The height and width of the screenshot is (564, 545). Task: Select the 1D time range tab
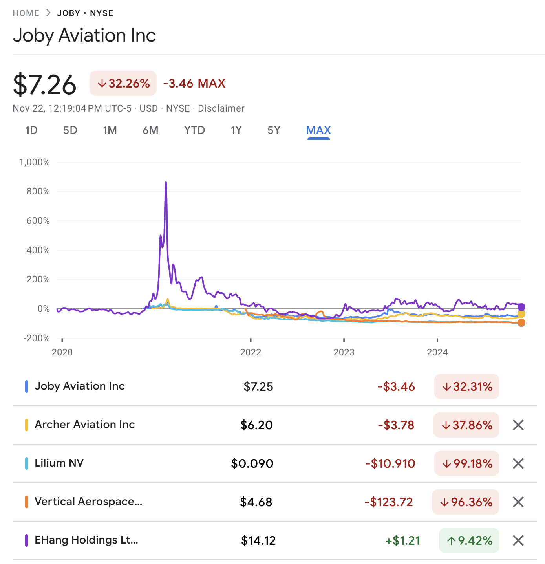31,130
